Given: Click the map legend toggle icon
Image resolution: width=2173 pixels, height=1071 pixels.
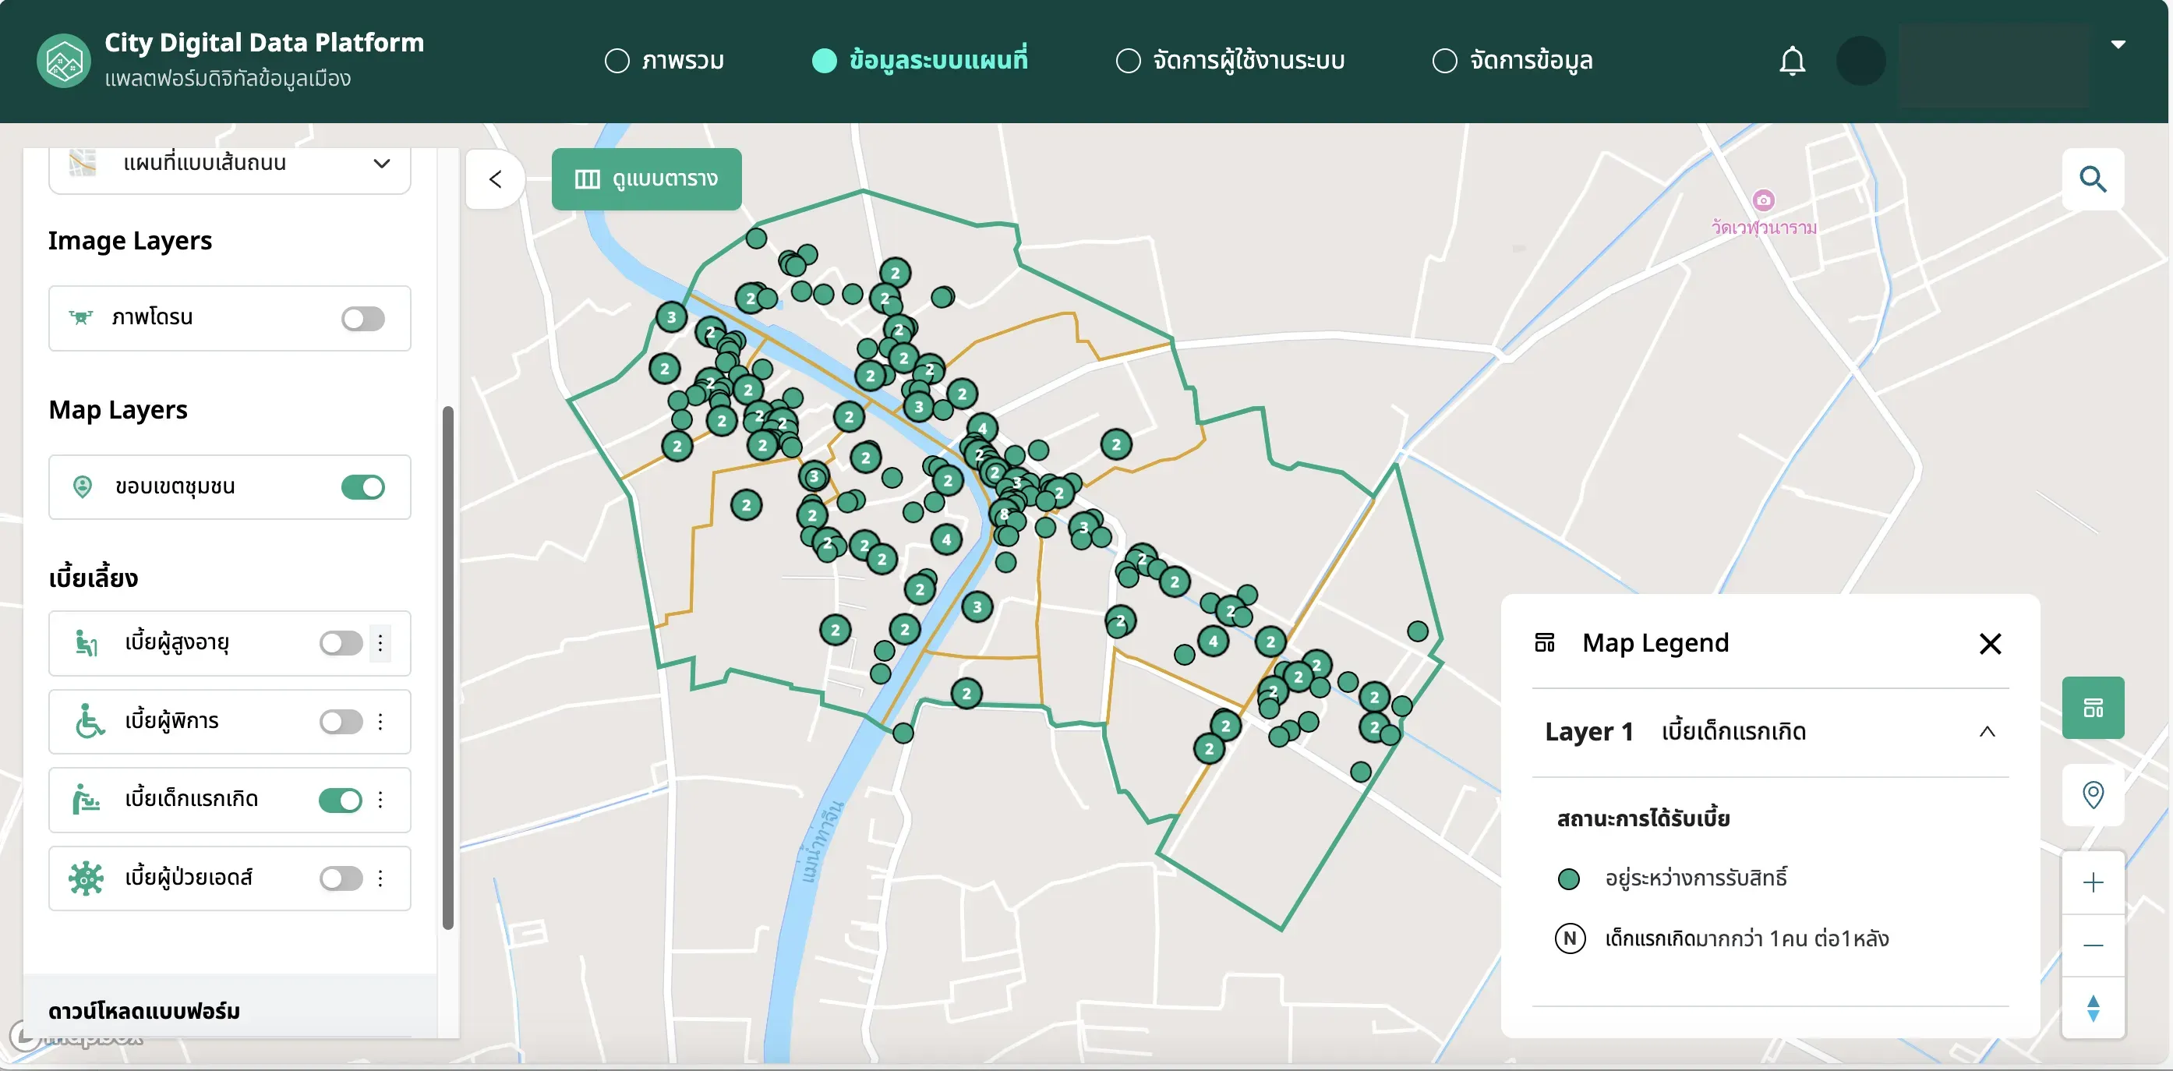Looking at the screenshot, I should point(2093,708).
